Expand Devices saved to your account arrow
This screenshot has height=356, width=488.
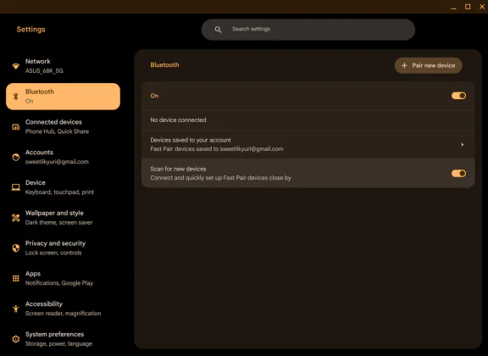click(463, 144)
